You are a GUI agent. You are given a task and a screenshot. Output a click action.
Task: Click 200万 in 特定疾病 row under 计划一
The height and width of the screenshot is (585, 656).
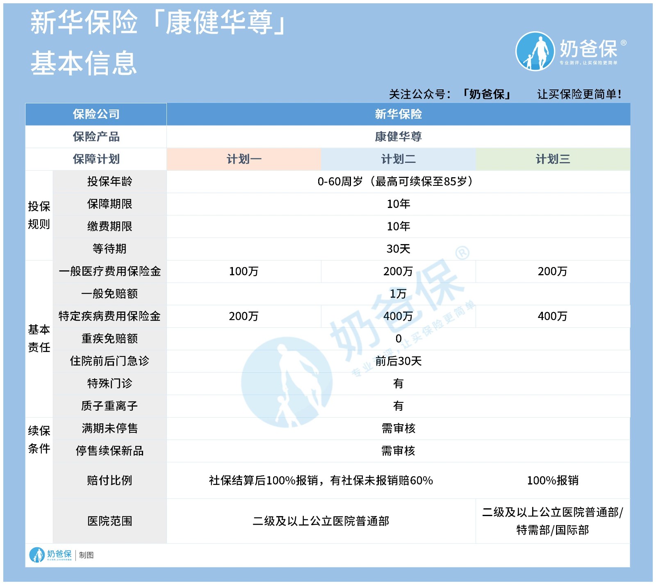pyautogui.click(x=244, y=316)
